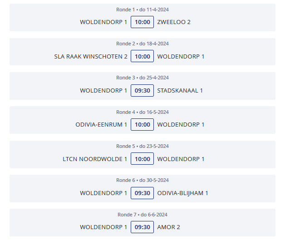Click the Ronde 6 do 30-5-2024 header

pos(142,180)
